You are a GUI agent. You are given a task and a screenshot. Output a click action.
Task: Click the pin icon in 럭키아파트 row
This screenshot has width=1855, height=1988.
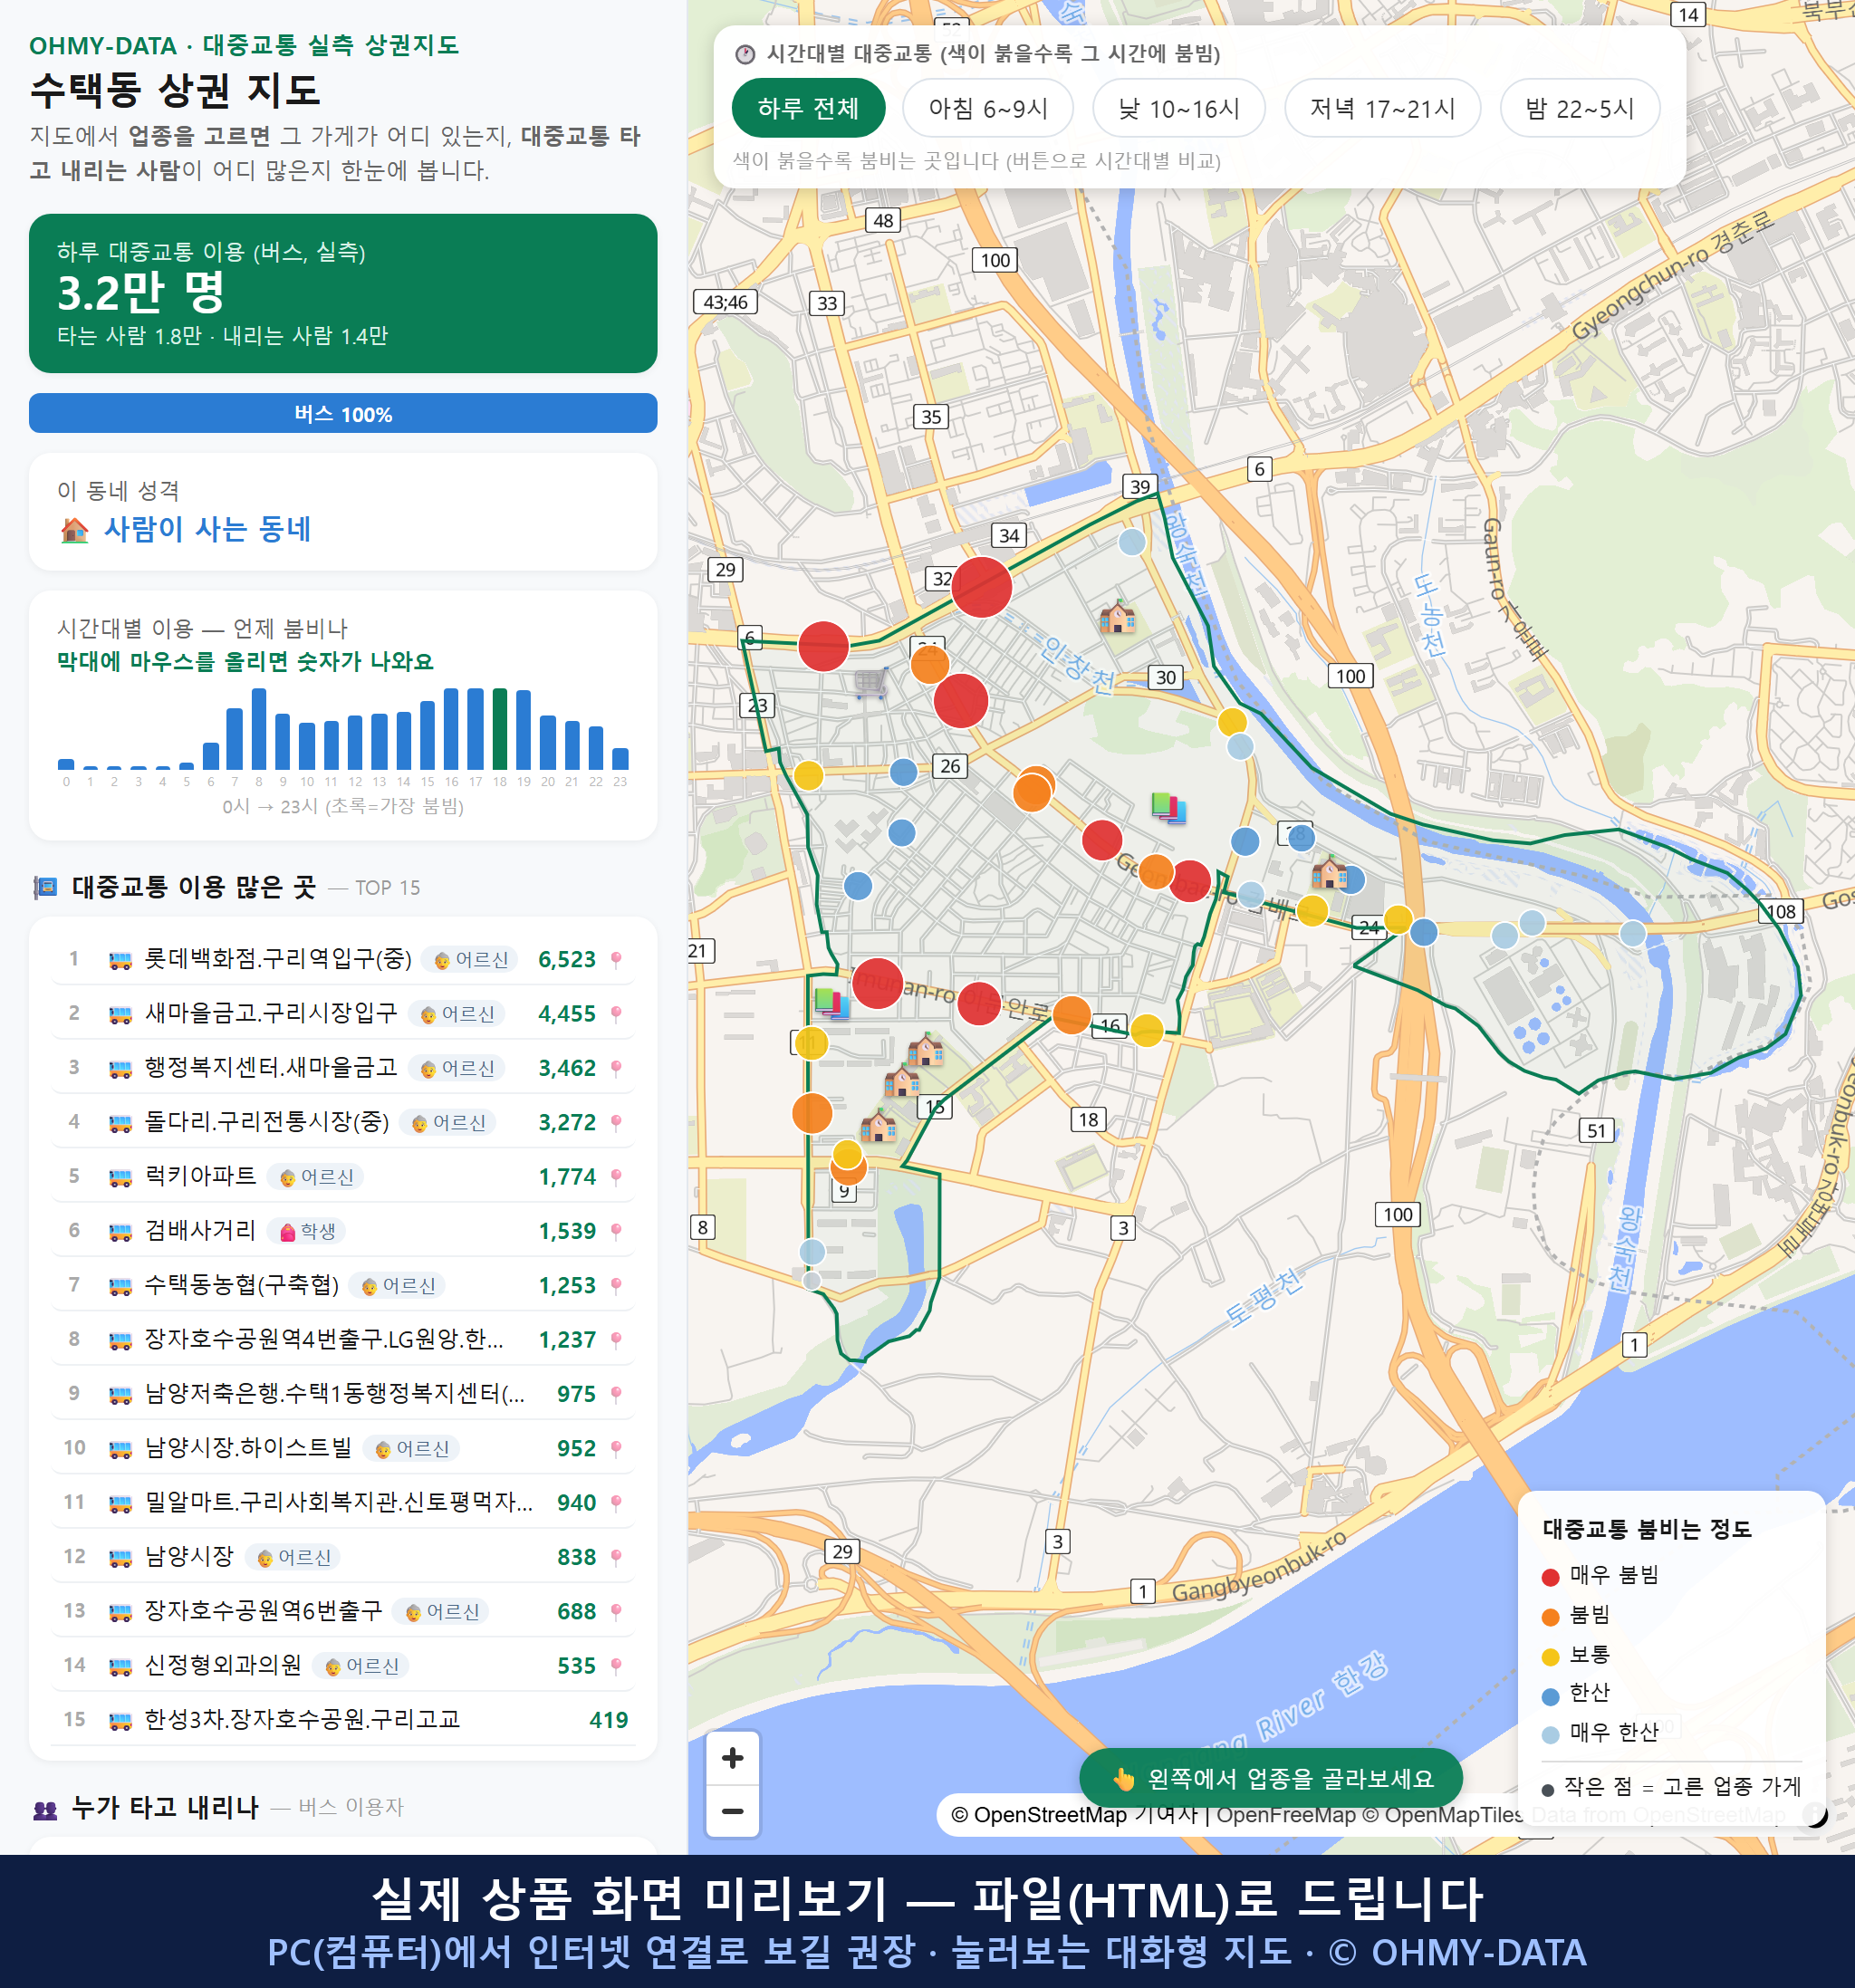point(616,1176)
